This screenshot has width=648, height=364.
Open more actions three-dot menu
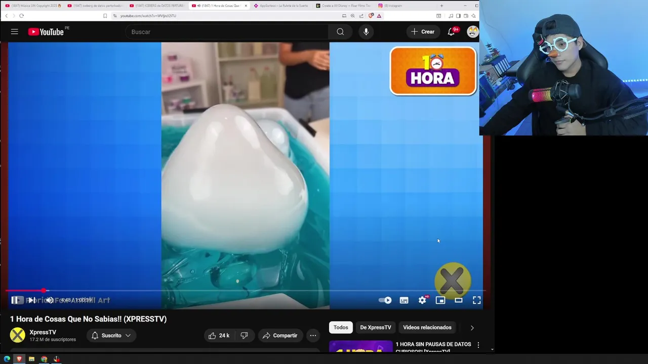pos(313,335)
